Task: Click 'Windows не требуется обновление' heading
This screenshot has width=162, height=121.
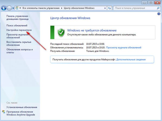Action: pos(92,30)
